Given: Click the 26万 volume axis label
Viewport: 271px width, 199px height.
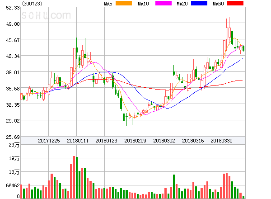Looking at the screenshot, I should [14, 145].
